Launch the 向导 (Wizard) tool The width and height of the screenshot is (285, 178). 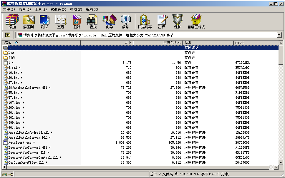click(x=109, y=21)
